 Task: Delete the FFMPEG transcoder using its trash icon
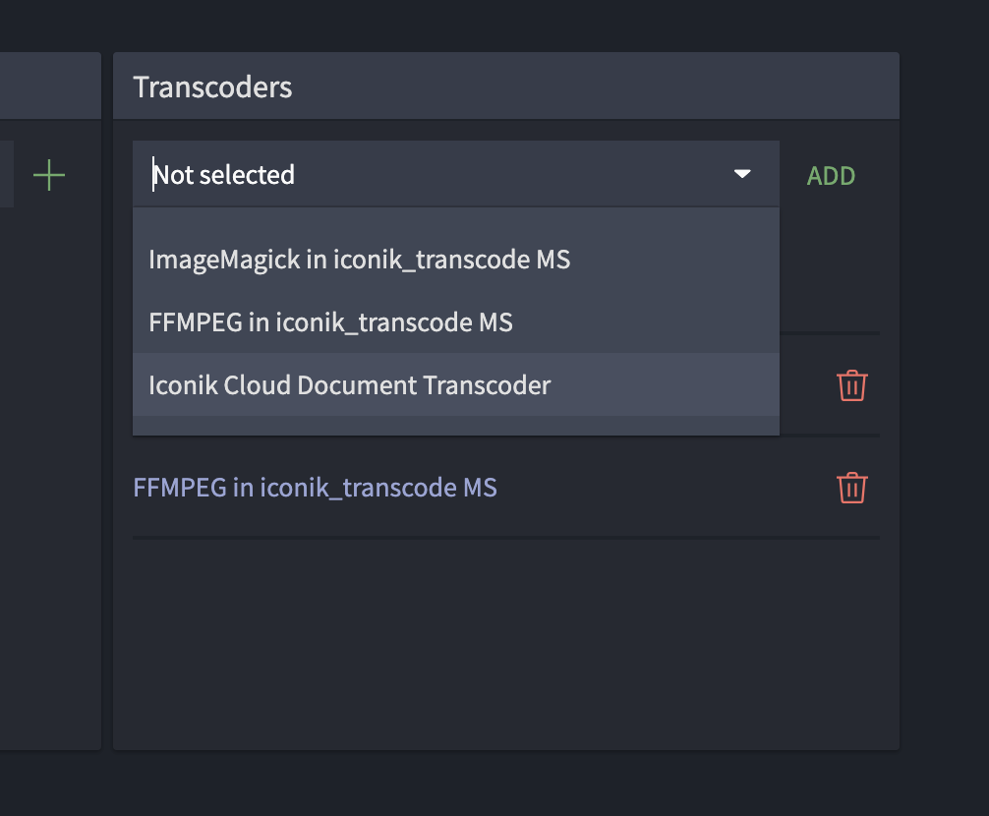point(851,488)
